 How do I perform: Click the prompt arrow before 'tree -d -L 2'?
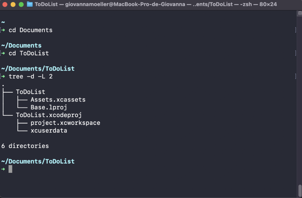(x=3, y=76)
